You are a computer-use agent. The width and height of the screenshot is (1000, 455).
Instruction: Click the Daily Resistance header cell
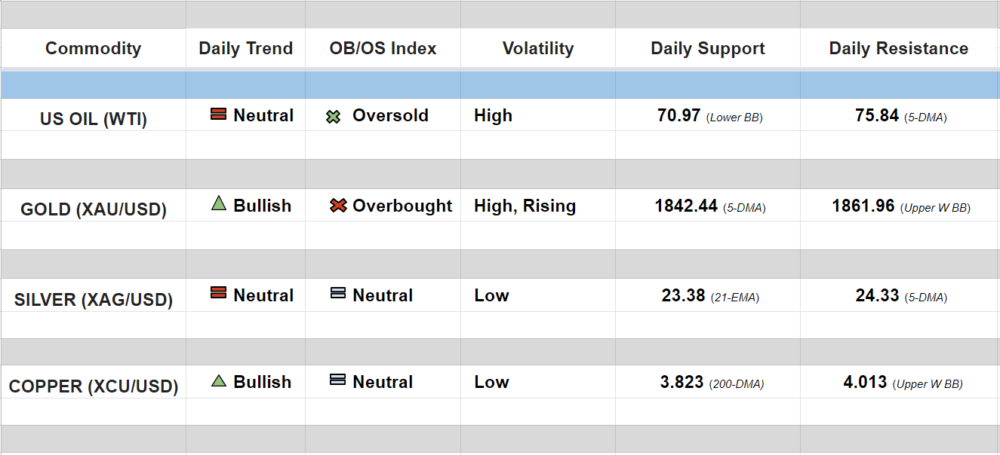898,48
